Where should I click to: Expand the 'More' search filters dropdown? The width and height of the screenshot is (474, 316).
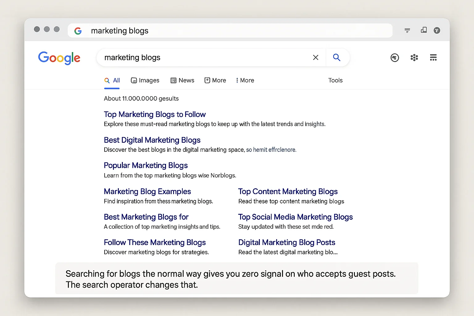pos(245,80)
